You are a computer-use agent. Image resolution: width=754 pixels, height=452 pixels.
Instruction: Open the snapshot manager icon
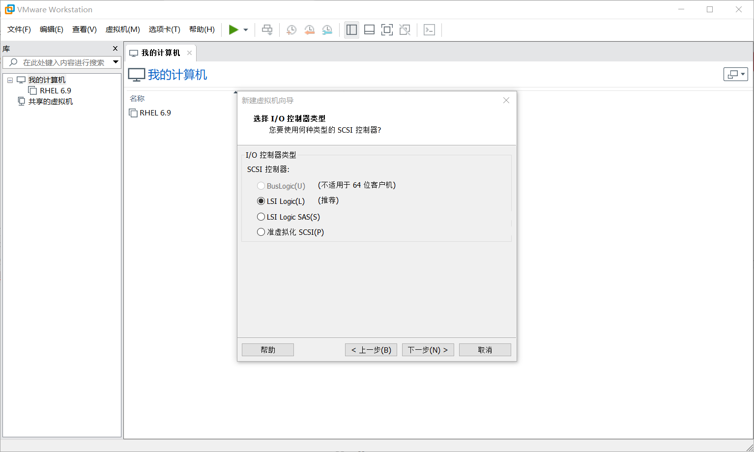point(327,29)
